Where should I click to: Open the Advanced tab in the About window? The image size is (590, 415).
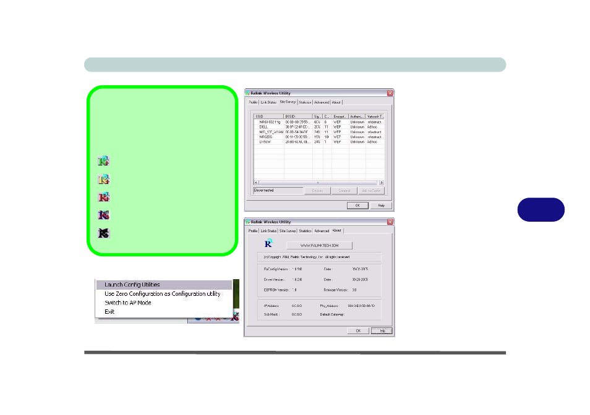click(322, 231)
